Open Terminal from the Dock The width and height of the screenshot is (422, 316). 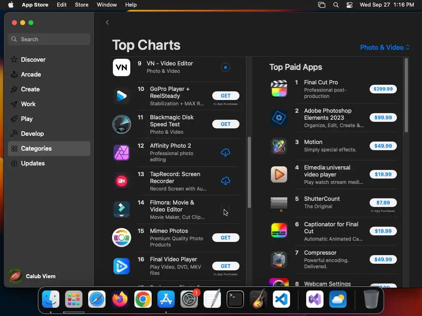(x=235, y=299)
